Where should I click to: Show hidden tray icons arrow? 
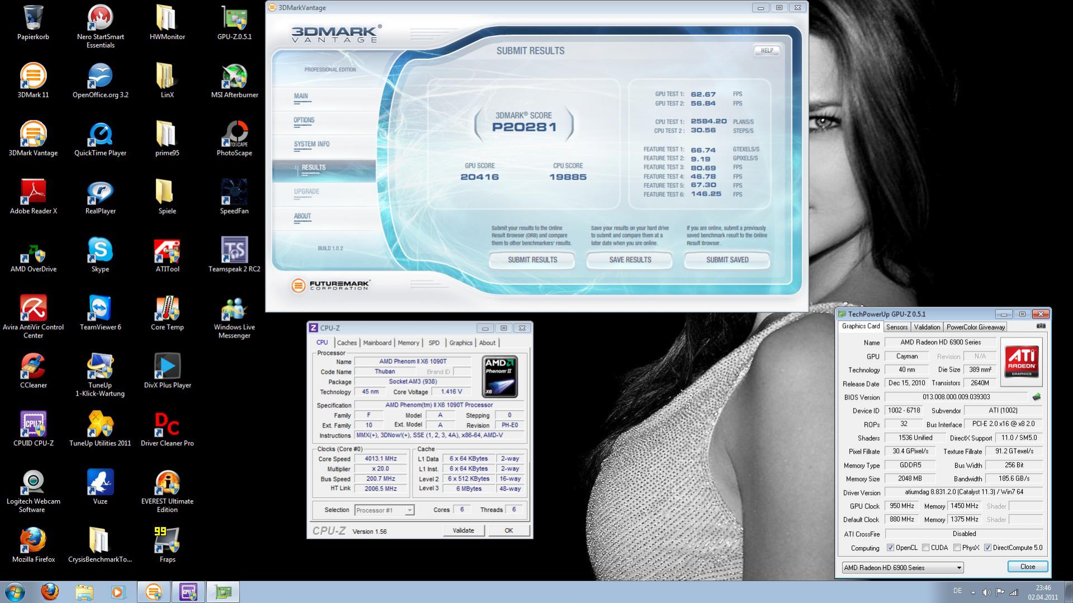coord(973,592)
